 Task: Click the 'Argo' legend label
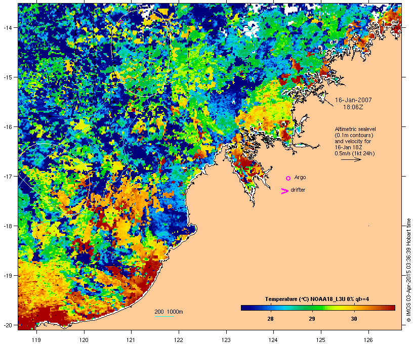[x=300, y=177]
